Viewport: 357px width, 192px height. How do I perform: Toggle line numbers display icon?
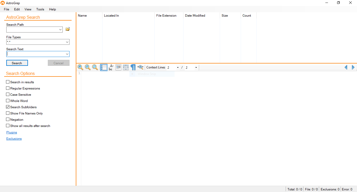(x=104, y=67)
